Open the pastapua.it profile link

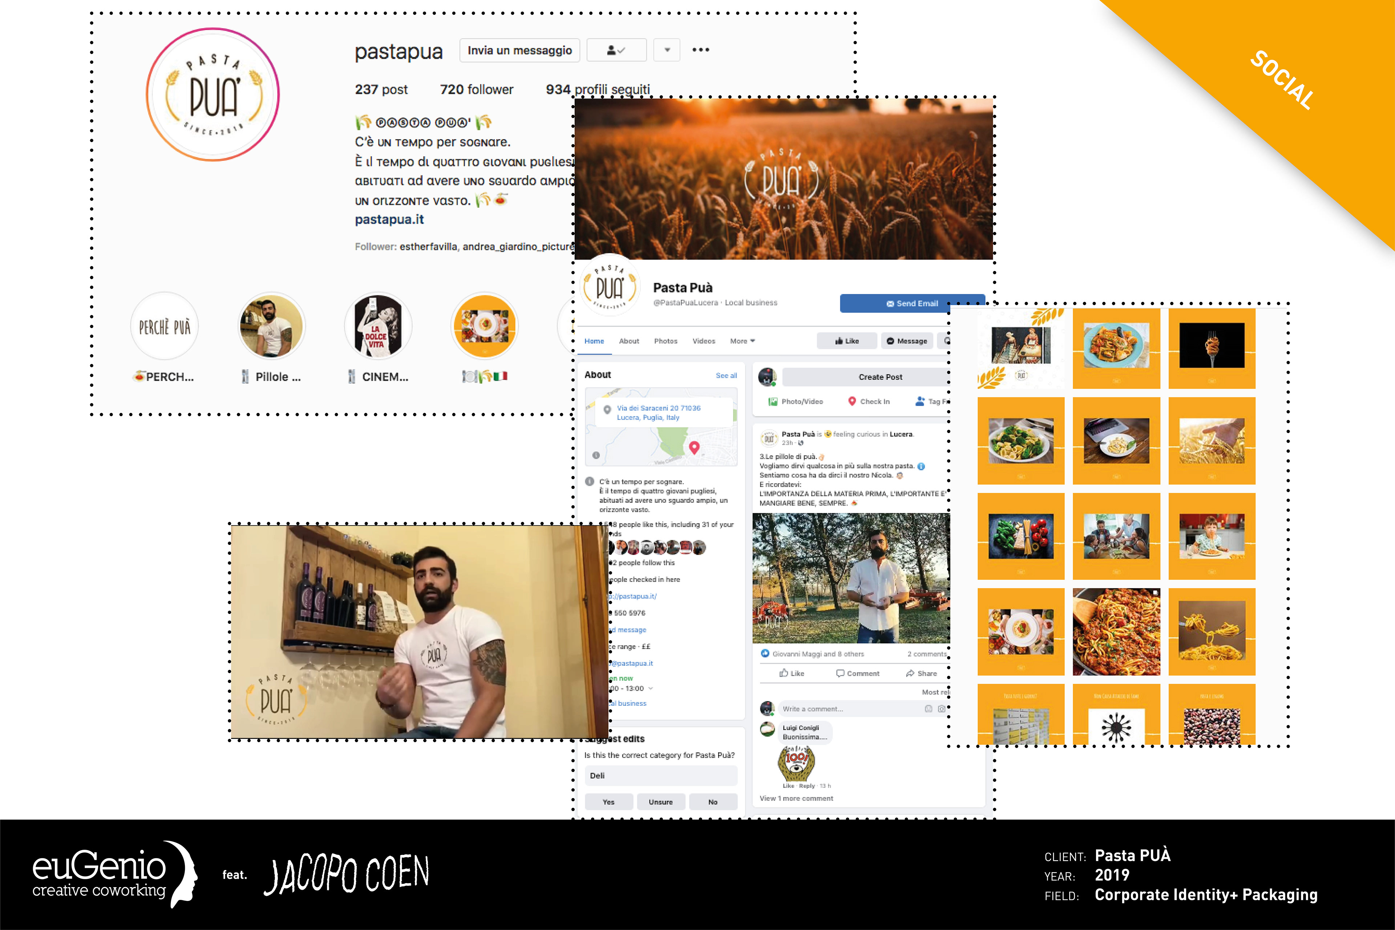(x=389, y=219)
